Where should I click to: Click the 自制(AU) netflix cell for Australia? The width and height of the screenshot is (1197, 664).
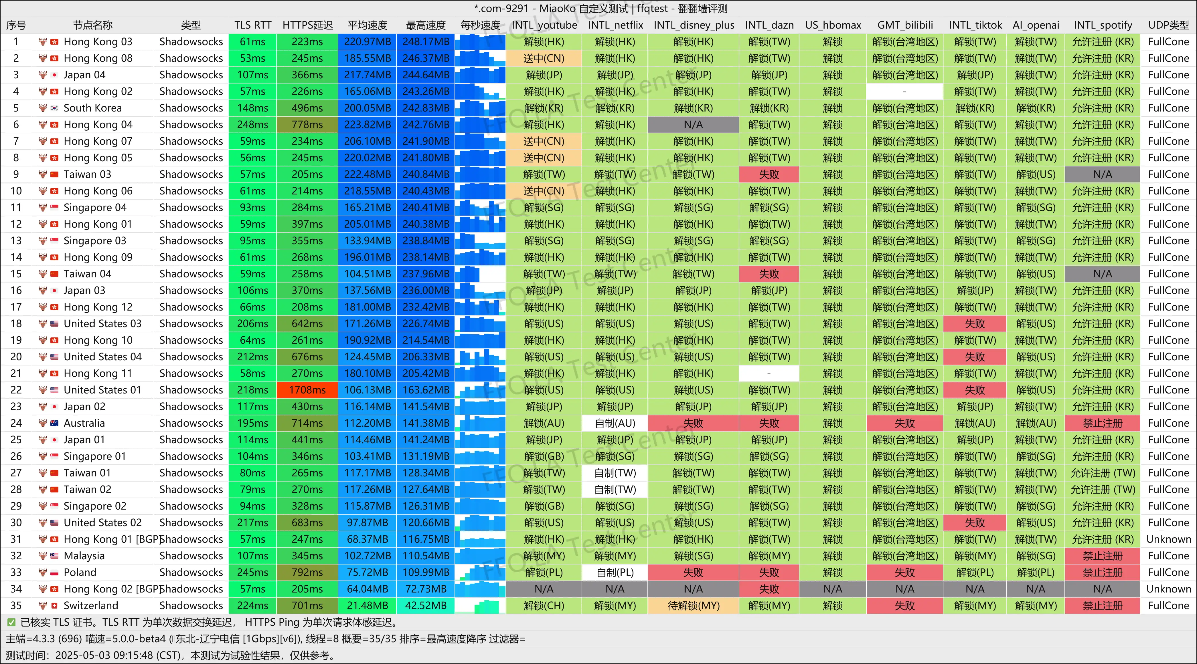click(x=615, y=423)
